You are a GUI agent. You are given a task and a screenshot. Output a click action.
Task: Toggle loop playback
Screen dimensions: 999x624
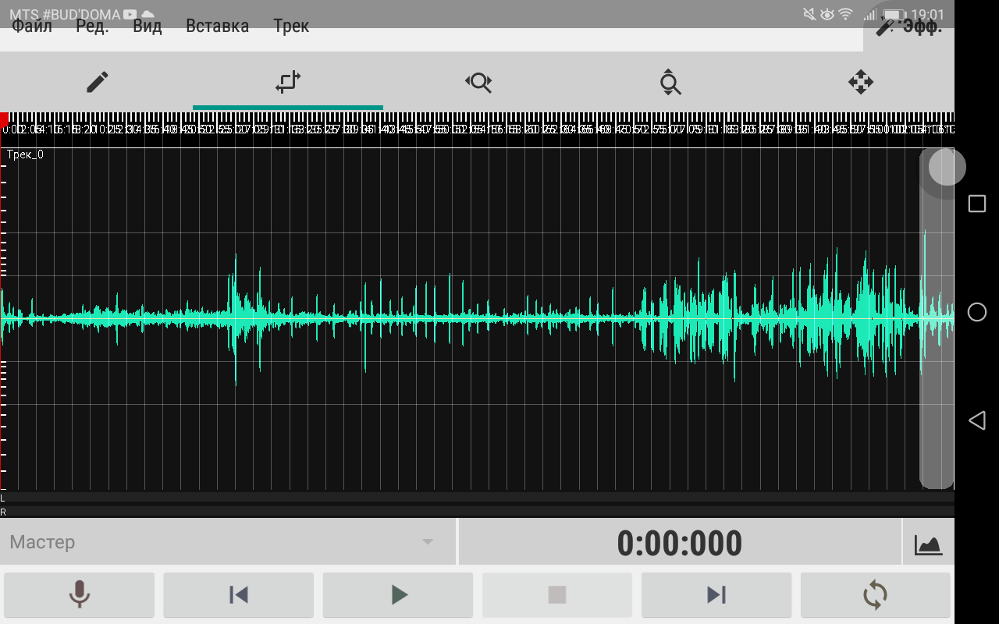pos(876,595)
